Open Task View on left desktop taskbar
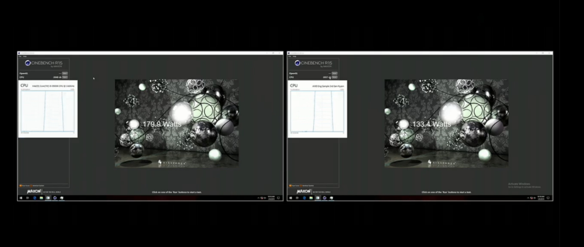The image size is (584, 247). pyautogui.click(x=27, y=198)
